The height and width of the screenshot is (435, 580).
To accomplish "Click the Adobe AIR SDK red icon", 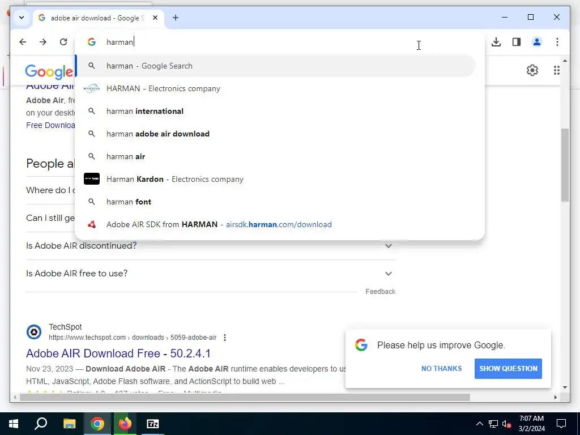I will tap(91, 224).
